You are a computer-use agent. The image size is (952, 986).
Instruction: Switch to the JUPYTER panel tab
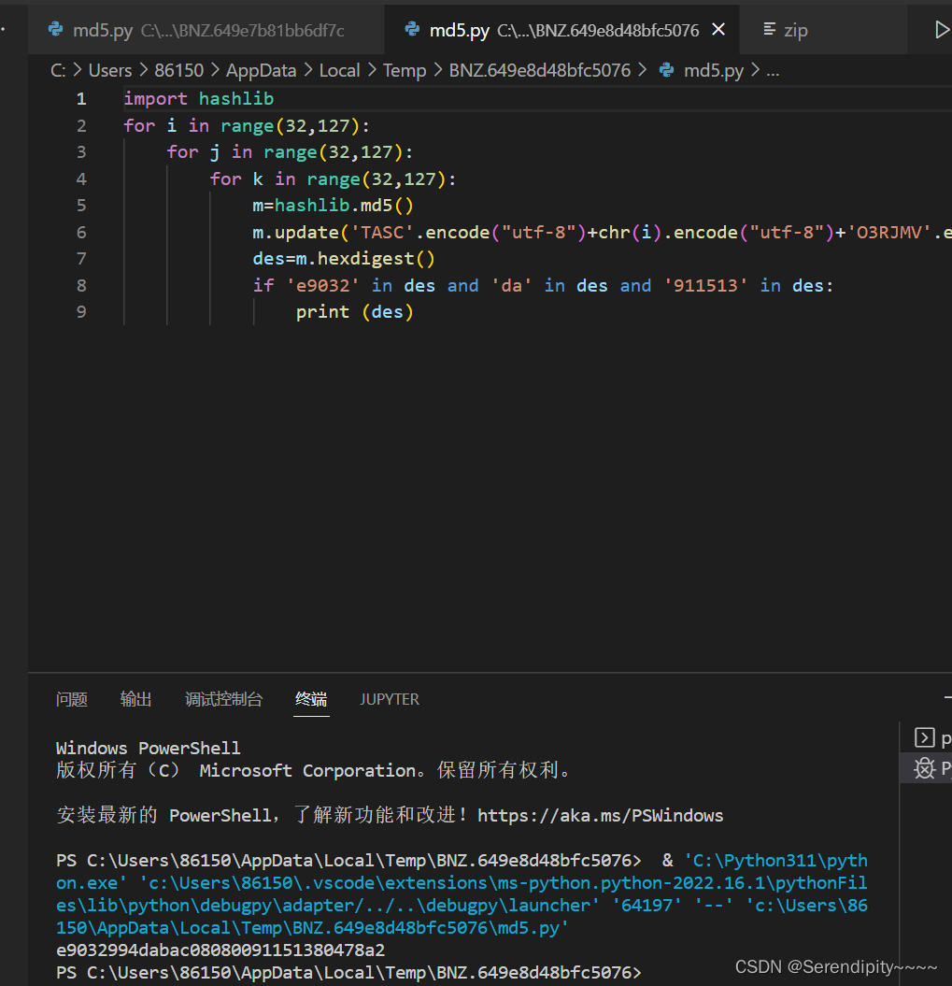click(x=389, y=699)
